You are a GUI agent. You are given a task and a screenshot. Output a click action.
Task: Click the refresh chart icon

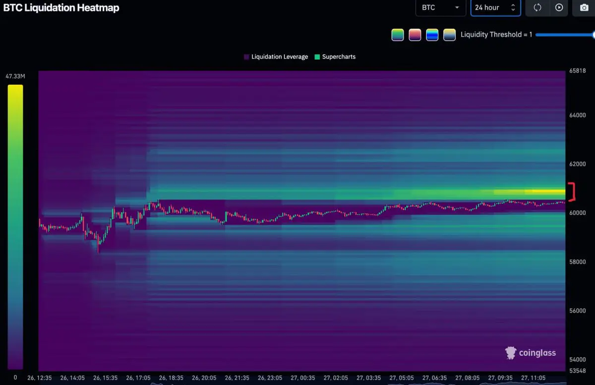pyautogui.click(x=537, y=7)
